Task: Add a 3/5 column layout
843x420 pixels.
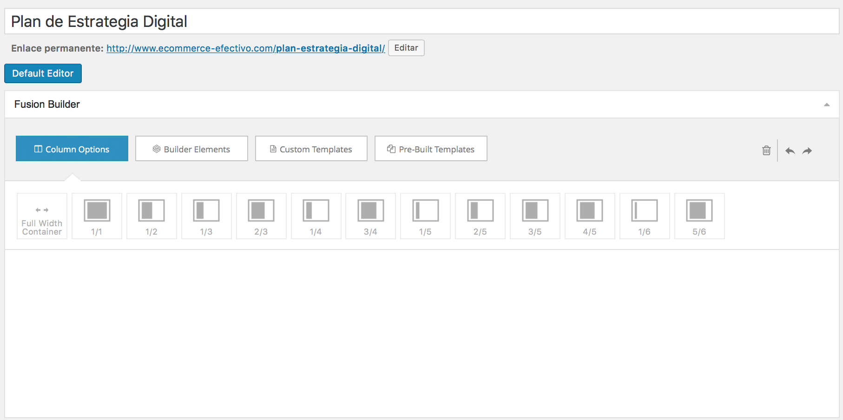Action: click(x=535, y=216)
